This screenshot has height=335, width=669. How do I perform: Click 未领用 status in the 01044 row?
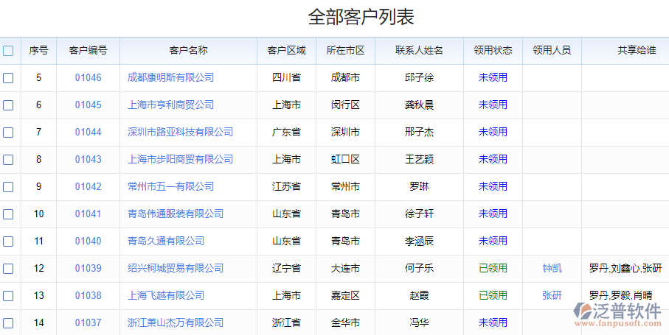(493, 132)
